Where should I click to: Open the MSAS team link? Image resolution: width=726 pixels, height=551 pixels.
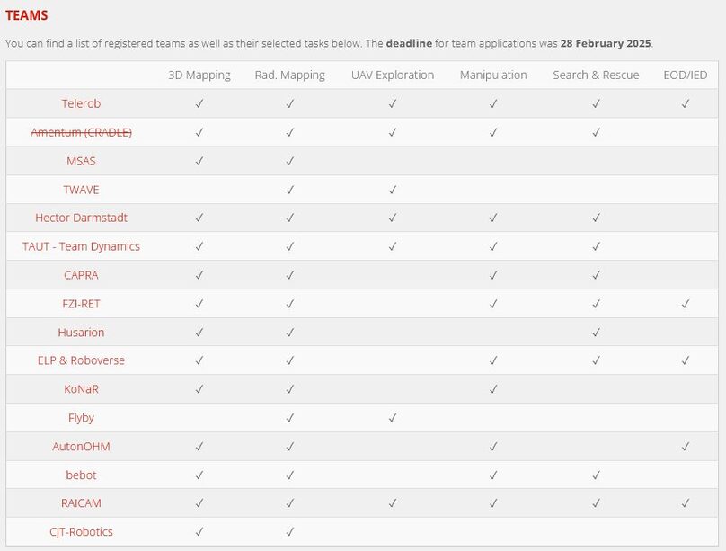point(81,161)
